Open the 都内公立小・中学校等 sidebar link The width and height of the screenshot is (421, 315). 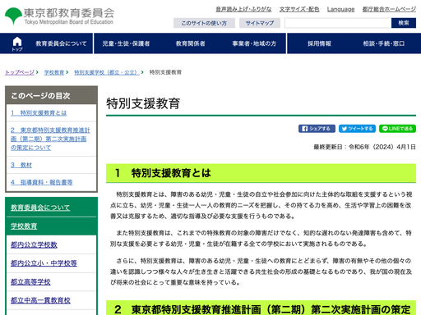[44, 263]
